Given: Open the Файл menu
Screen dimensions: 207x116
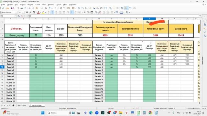Looking at the screenshot, I should (x=3, y=5).
